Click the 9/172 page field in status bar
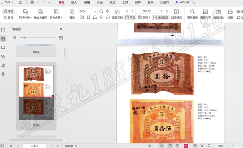Viewport: 243px width, 148px height. click(34, 146)
